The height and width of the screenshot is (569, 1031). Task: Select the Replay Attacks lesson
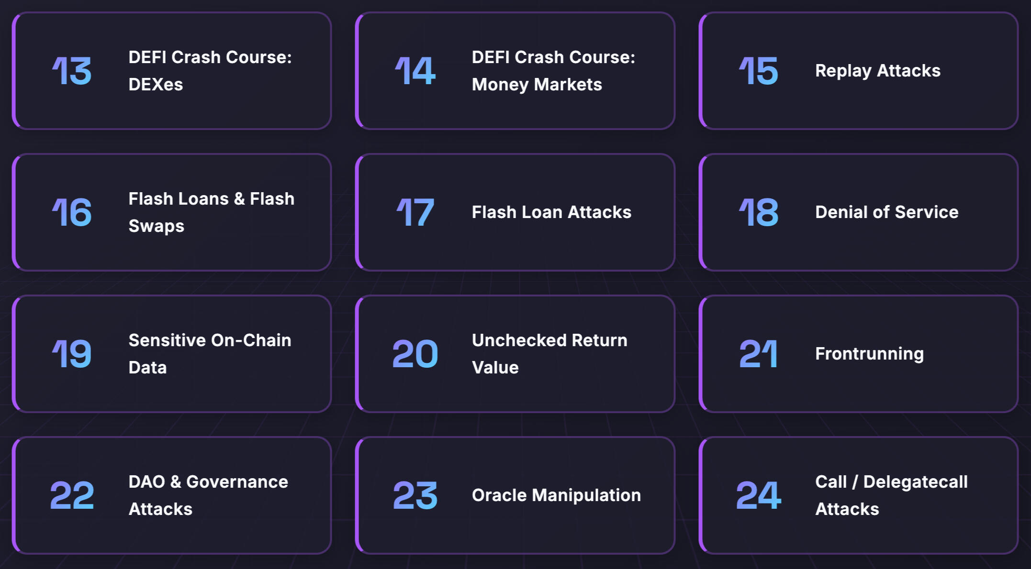pyautogui.click(x=877, y=71)
